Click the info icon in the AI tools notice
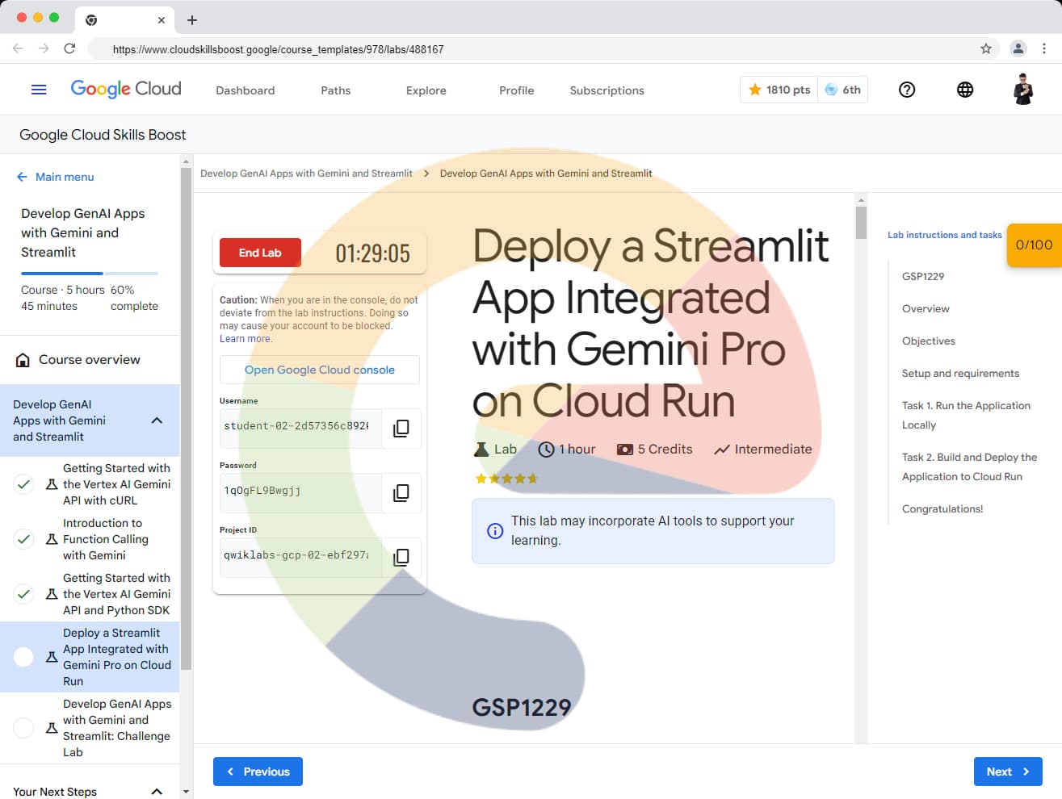 pos(495,530)
